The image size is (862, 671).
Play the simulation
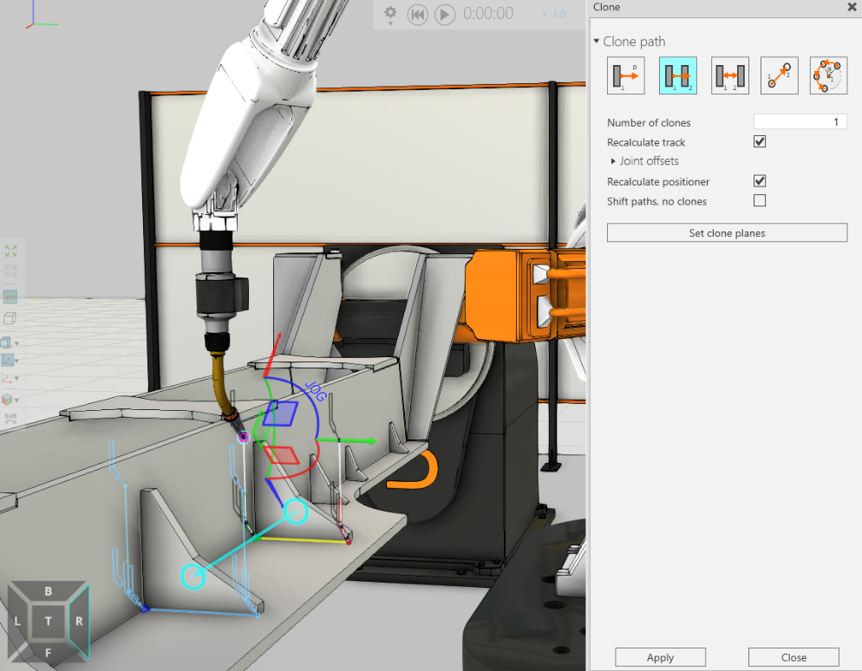tap(445, 14)
